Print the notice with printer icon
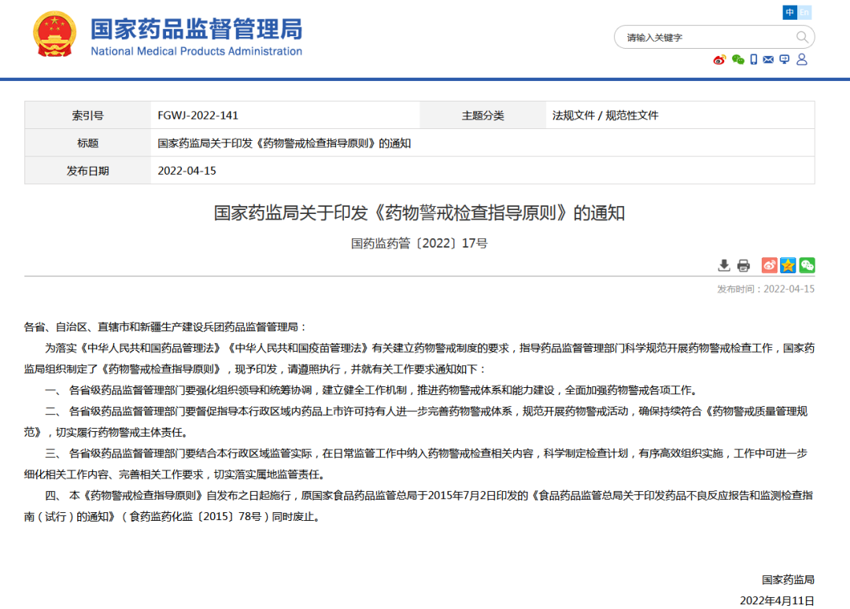The image size is (850, 609). tap(743, 265)
